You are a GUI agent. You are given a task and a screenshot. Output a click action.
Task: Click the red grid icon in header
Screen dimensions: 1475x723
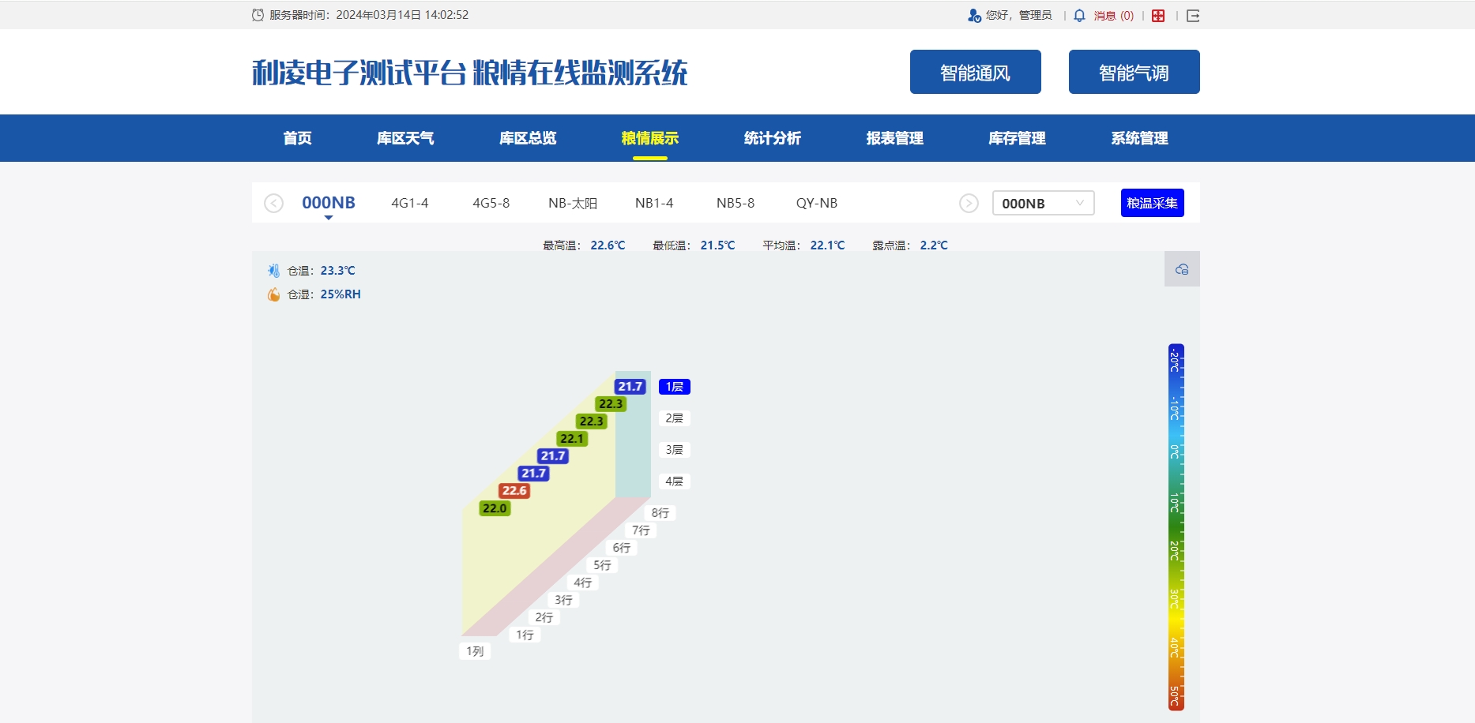click(1158, 16)
